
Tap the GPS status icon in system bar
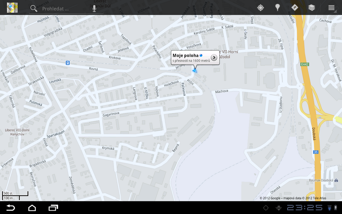point(266,208)
